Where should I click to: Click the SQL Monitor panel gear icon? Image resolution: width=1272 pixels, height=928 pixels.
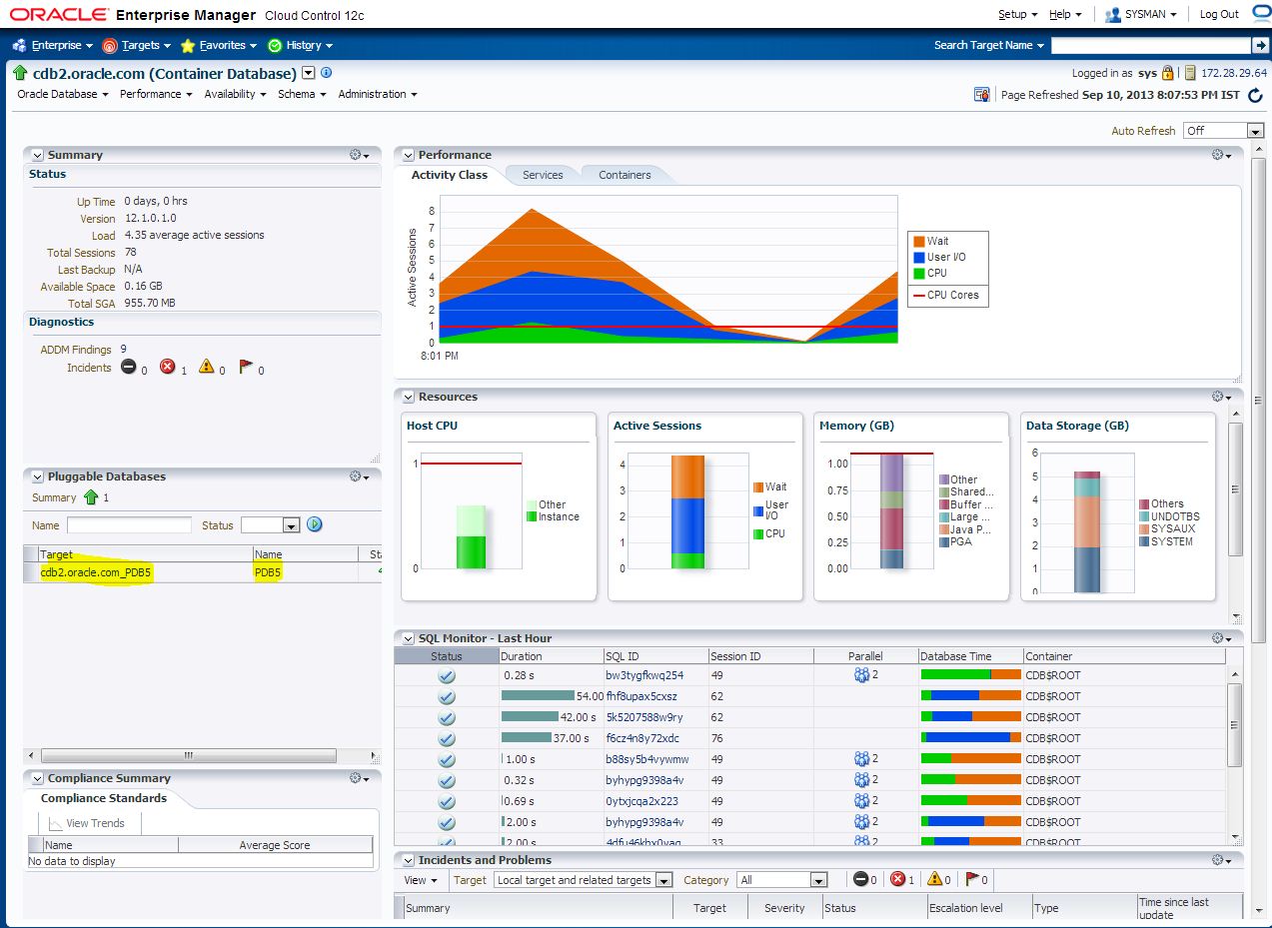click(1221, 638)
